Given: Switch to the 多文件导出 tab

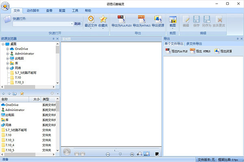Looking at the screenshot, I should [x=194, y=44].
